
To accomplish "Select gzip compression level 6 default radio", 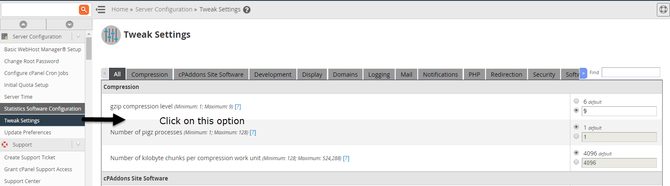I will (576, 101).
